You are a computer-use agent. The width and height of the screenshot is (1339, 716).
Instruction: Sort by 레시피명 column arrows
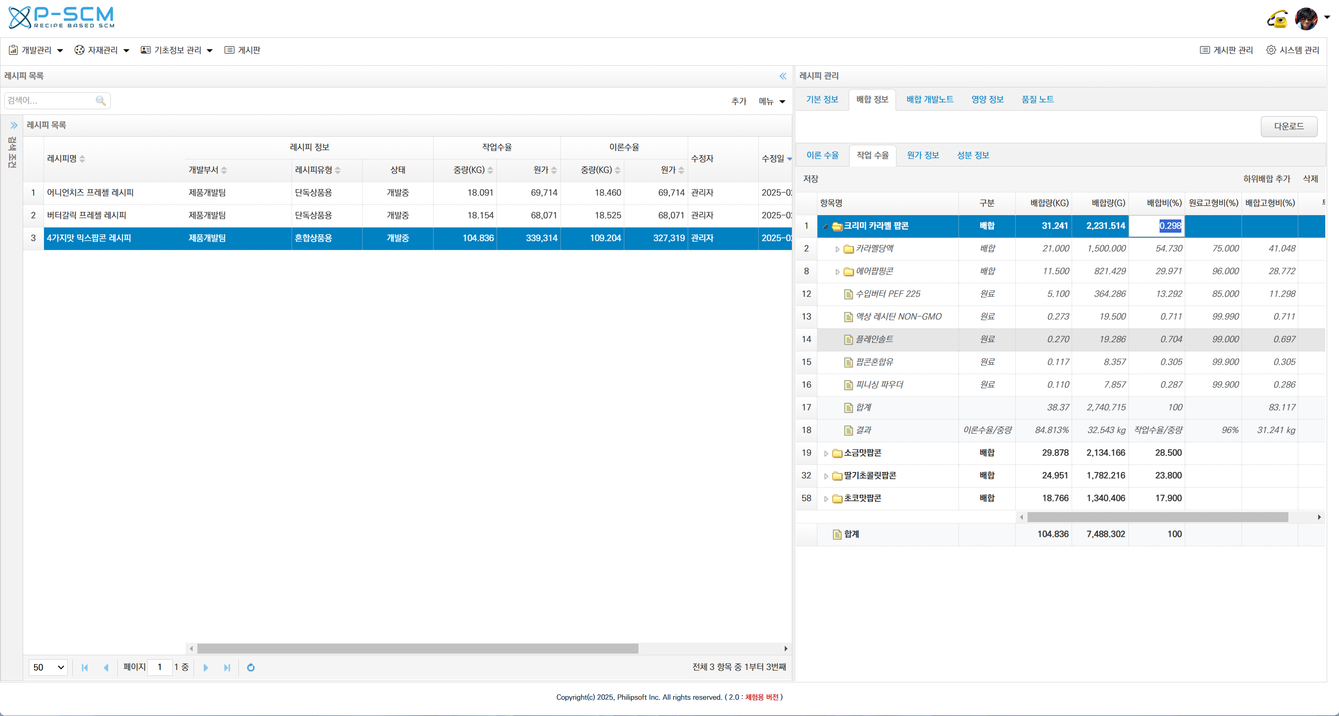coord(82,159)
